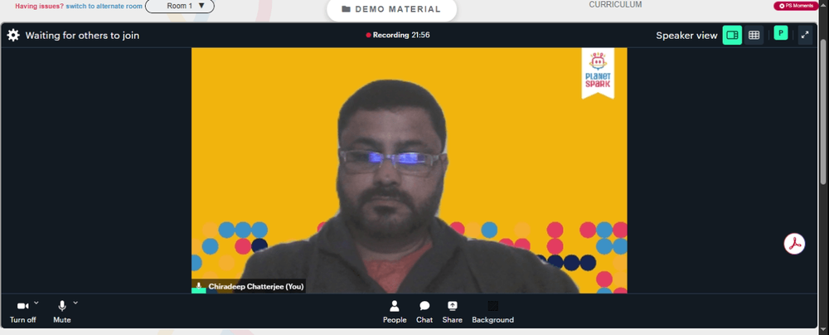Screen dimensions: 829x335
Task: Open the Room 1 dropdown
Action: pos(180,7)
